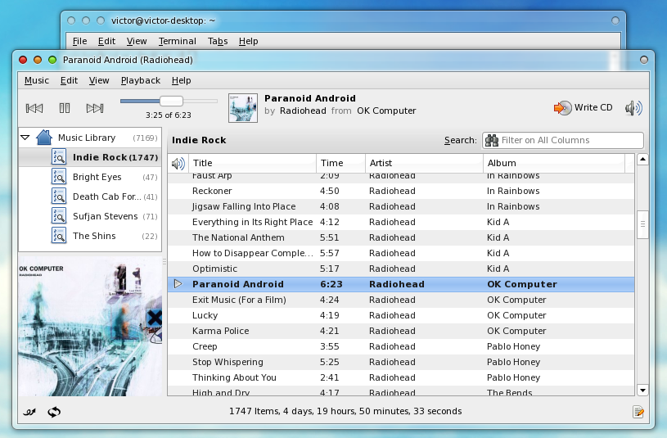This screenshot has width=667, height=438.
Task: Sort by the Album column header
Action: (x=554, y=163)
